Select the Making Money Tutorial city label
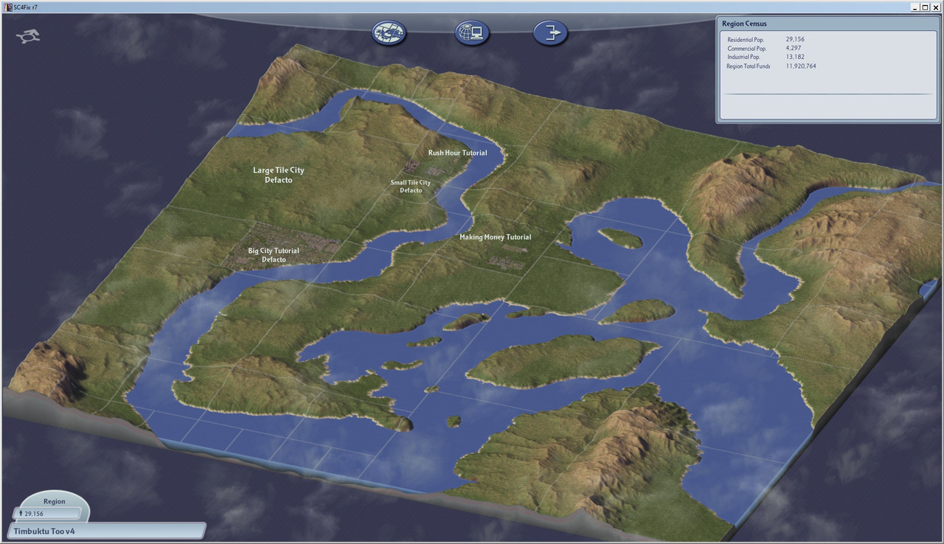This screenshot has height=544, width=944. point(495,237)
